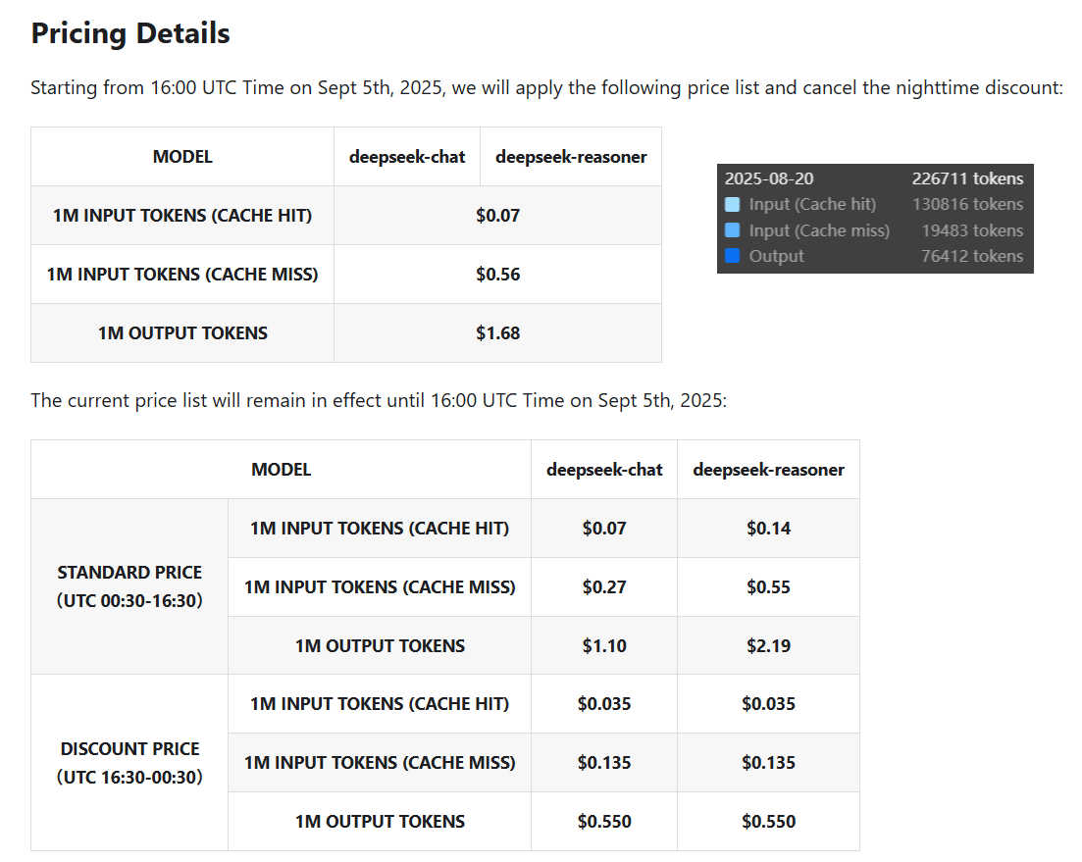
Task: Select the 226711 tokens total
Action: click(x=967, y=178)
